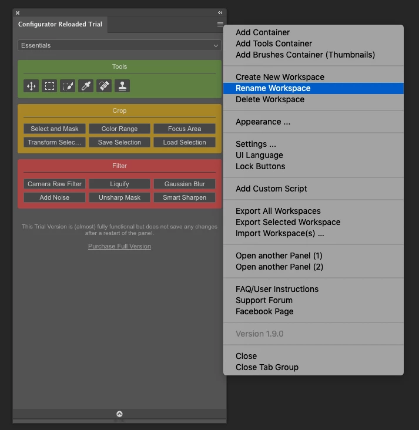Choose Close from the panel menu
Viewport: 419px width, 430px height.
tap(313, 356)
